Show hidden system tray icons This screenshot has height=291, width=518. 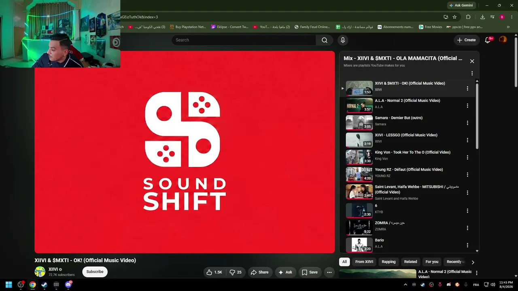click(x=405, y=285)
